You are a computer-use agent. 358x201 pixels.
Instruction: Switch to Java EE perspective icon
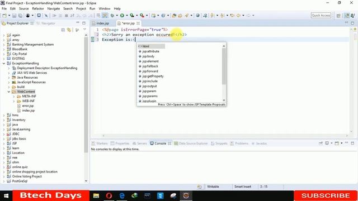click(x=347, y=16)
